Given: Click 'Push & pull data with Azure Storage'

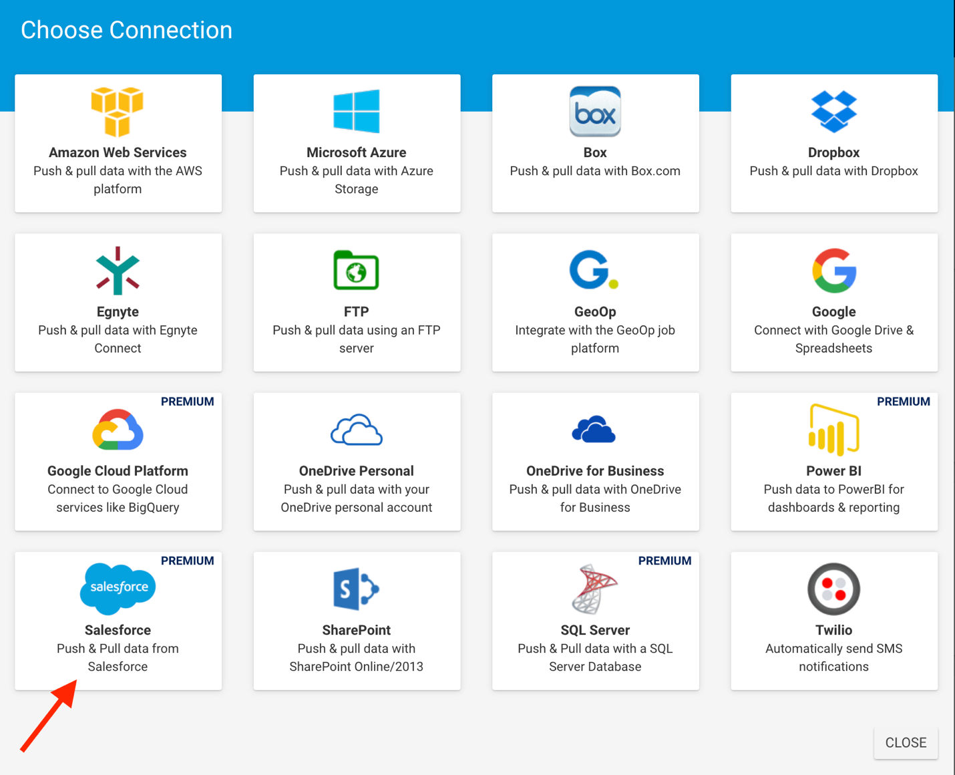Looking at the screenshot, I should [x=357, y=180].
